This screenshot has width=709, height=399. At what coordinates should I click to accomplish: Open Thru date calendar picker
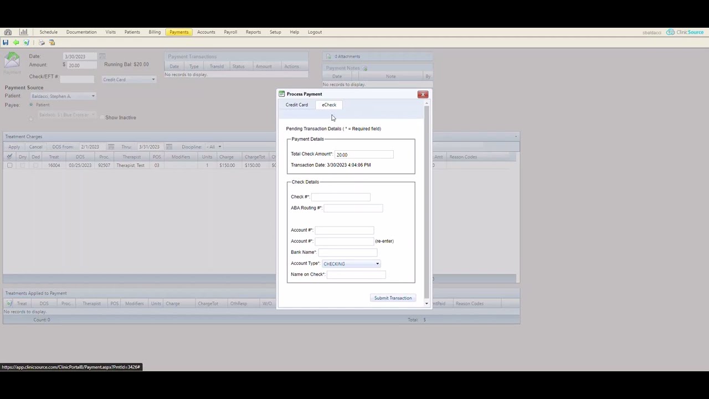pyautogui.click(x=169, y=147)
